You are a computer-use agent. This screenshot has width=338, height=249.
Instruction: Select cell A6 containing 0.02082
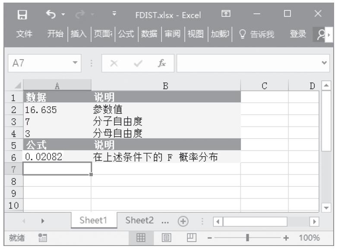pyautogui.click(x=57, y=157)
